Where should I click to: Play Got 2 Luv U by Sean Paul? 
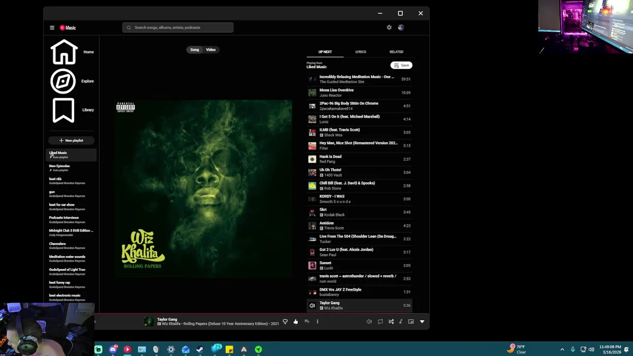[x=360, y=252]
